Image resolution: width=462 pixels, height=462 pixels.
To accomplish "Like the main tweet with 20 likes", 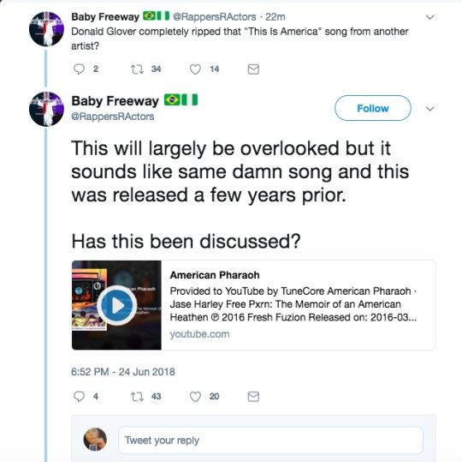I will 195,397.
